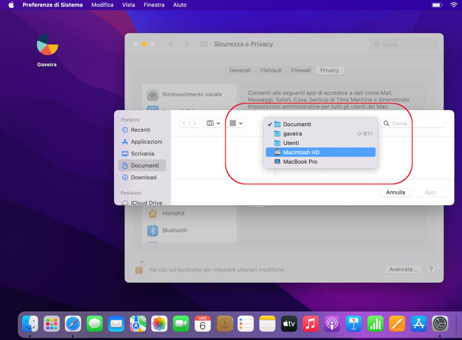Image resolution: width=462 pixels, height=340 pixels.
Task: Switch to the FileVault tab
Action: 271,70
